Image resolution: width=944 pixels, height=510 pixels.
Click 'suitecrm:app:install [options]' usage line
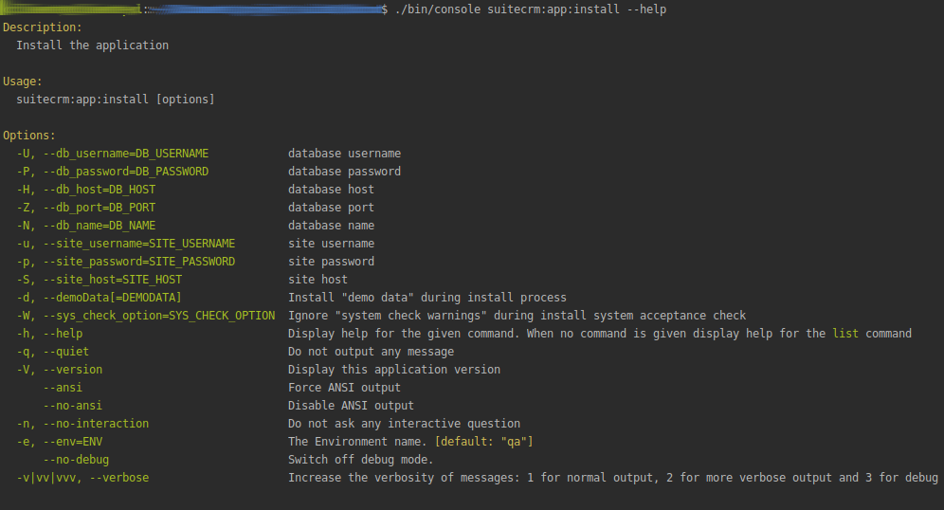pyautogui.click(x=116, y=100)
